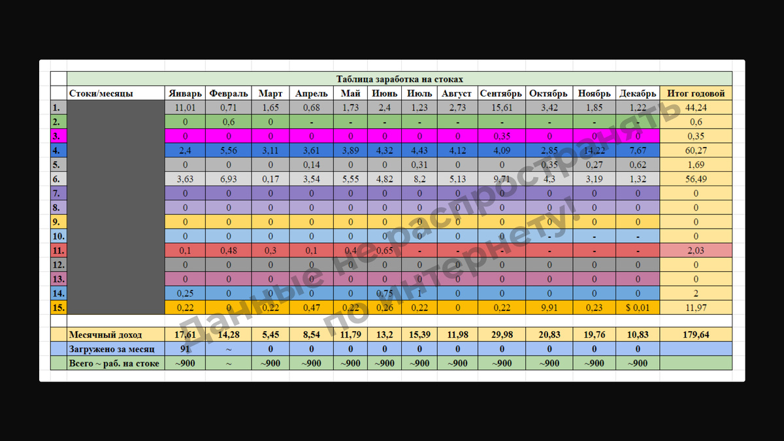Select the monthly income cell 14,28
The height and width of the screenshot is (441, 784).
[229, 335]
